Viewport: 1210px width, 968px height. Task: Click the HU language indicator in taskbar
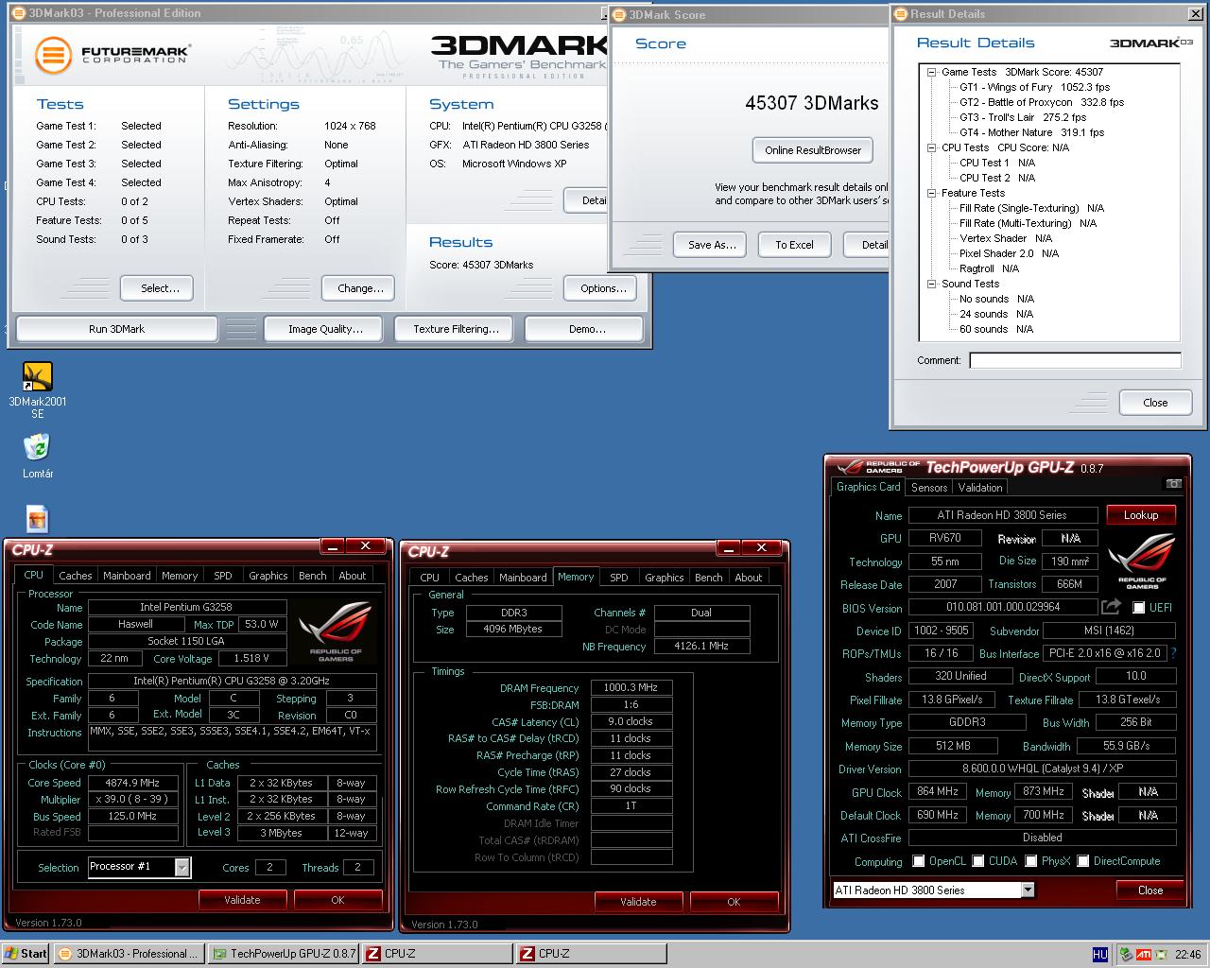coord(1099,955)
